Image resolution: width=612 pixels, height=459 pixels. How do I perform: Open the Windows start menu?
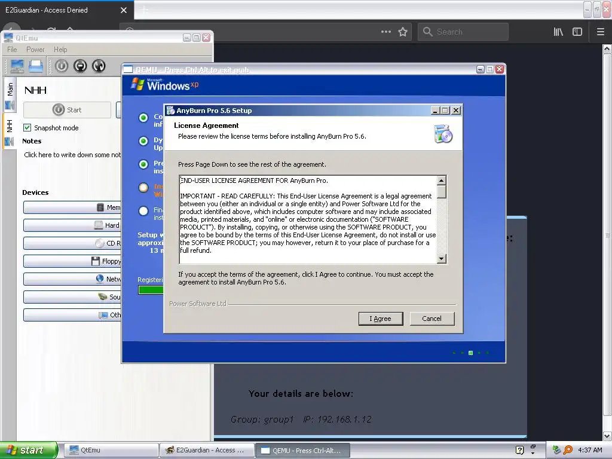click(29, 450)
